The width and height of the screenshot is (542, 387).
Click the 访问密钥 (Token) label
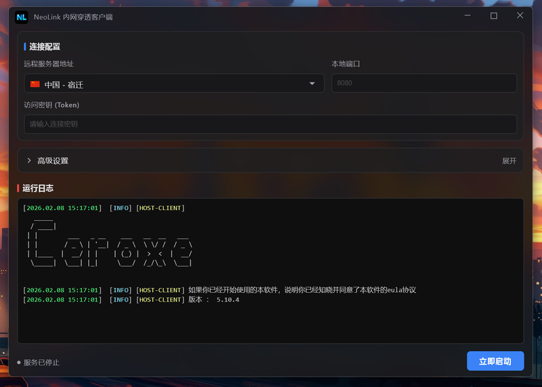51,105
